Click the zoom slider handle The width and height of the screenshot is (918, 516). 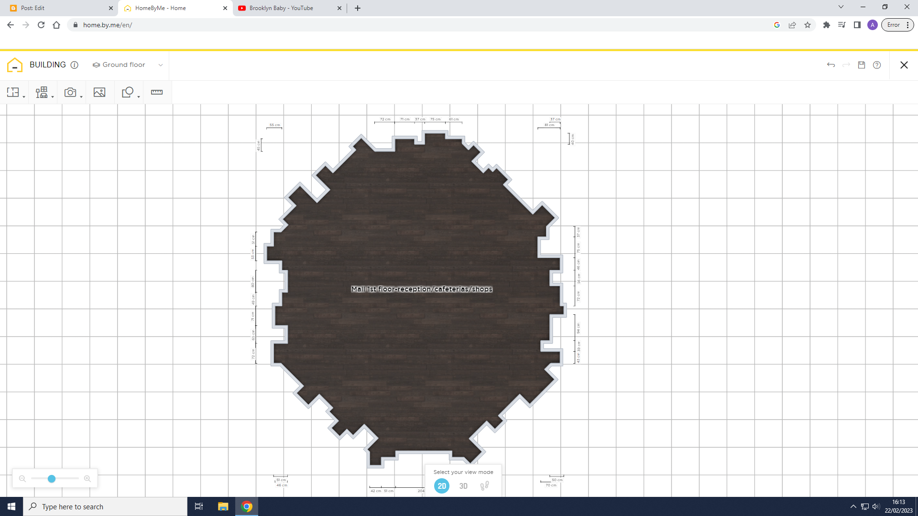52,479
